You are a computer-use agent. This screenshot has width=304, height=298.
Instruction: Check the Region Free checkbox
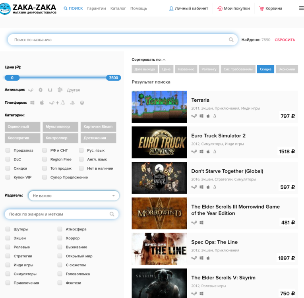click(45, 159)
